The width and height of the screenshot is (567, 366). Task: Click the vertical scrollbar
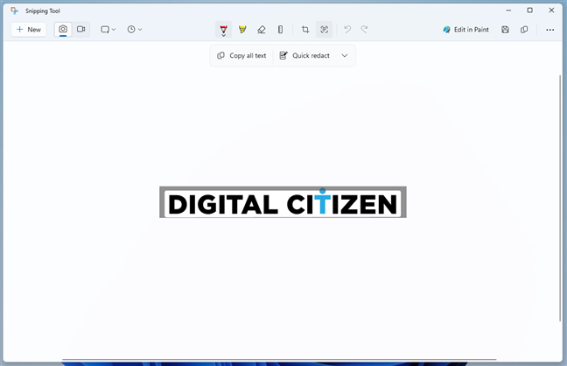[560, 198]
